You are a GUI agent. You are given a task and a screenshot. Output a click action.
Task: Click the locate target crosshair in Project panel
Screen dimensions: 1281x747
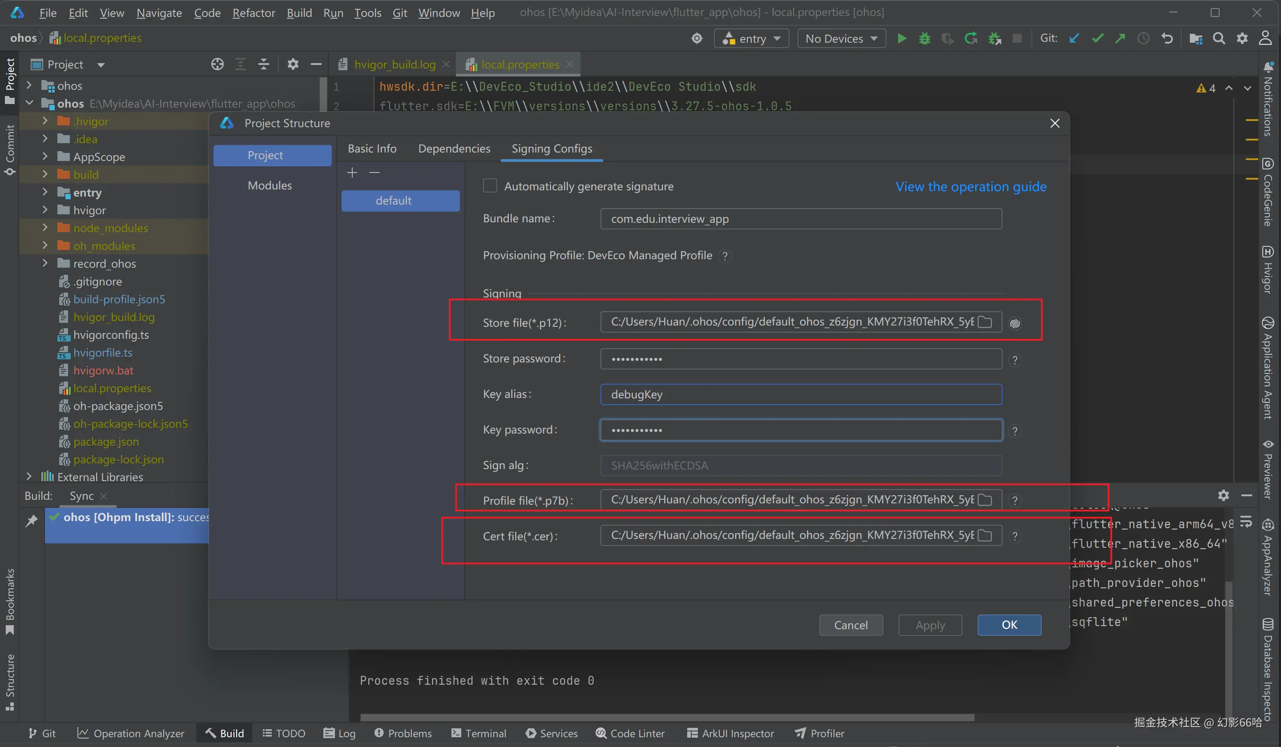pyautogui.click(x=218, y=64)
